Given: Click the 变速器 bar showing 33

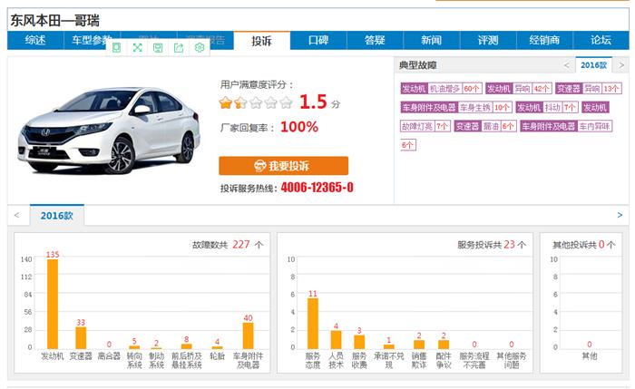Looking at the screenshot, I should pyautogui.click(x=81, y=338).
